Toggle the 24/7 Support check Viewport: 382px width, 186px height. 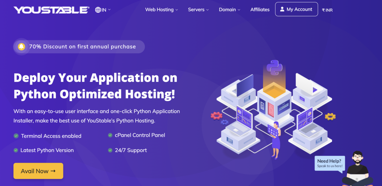pos(110,150)
